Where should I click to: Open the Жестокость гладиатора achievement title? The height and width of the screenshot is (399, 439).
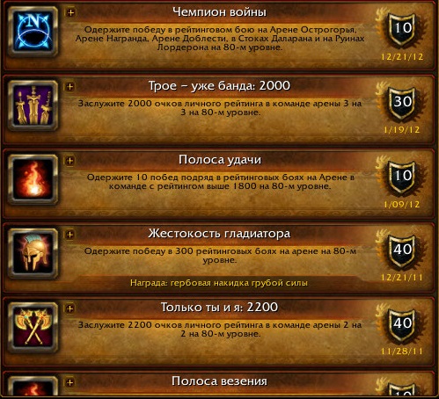219,234
